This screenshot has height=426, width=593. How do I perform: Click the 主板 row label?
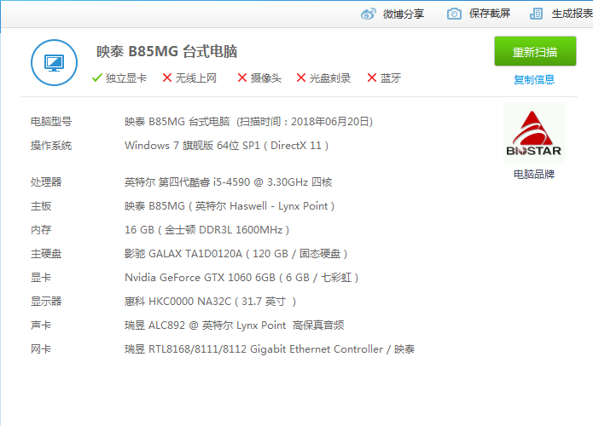pos(41,206)
